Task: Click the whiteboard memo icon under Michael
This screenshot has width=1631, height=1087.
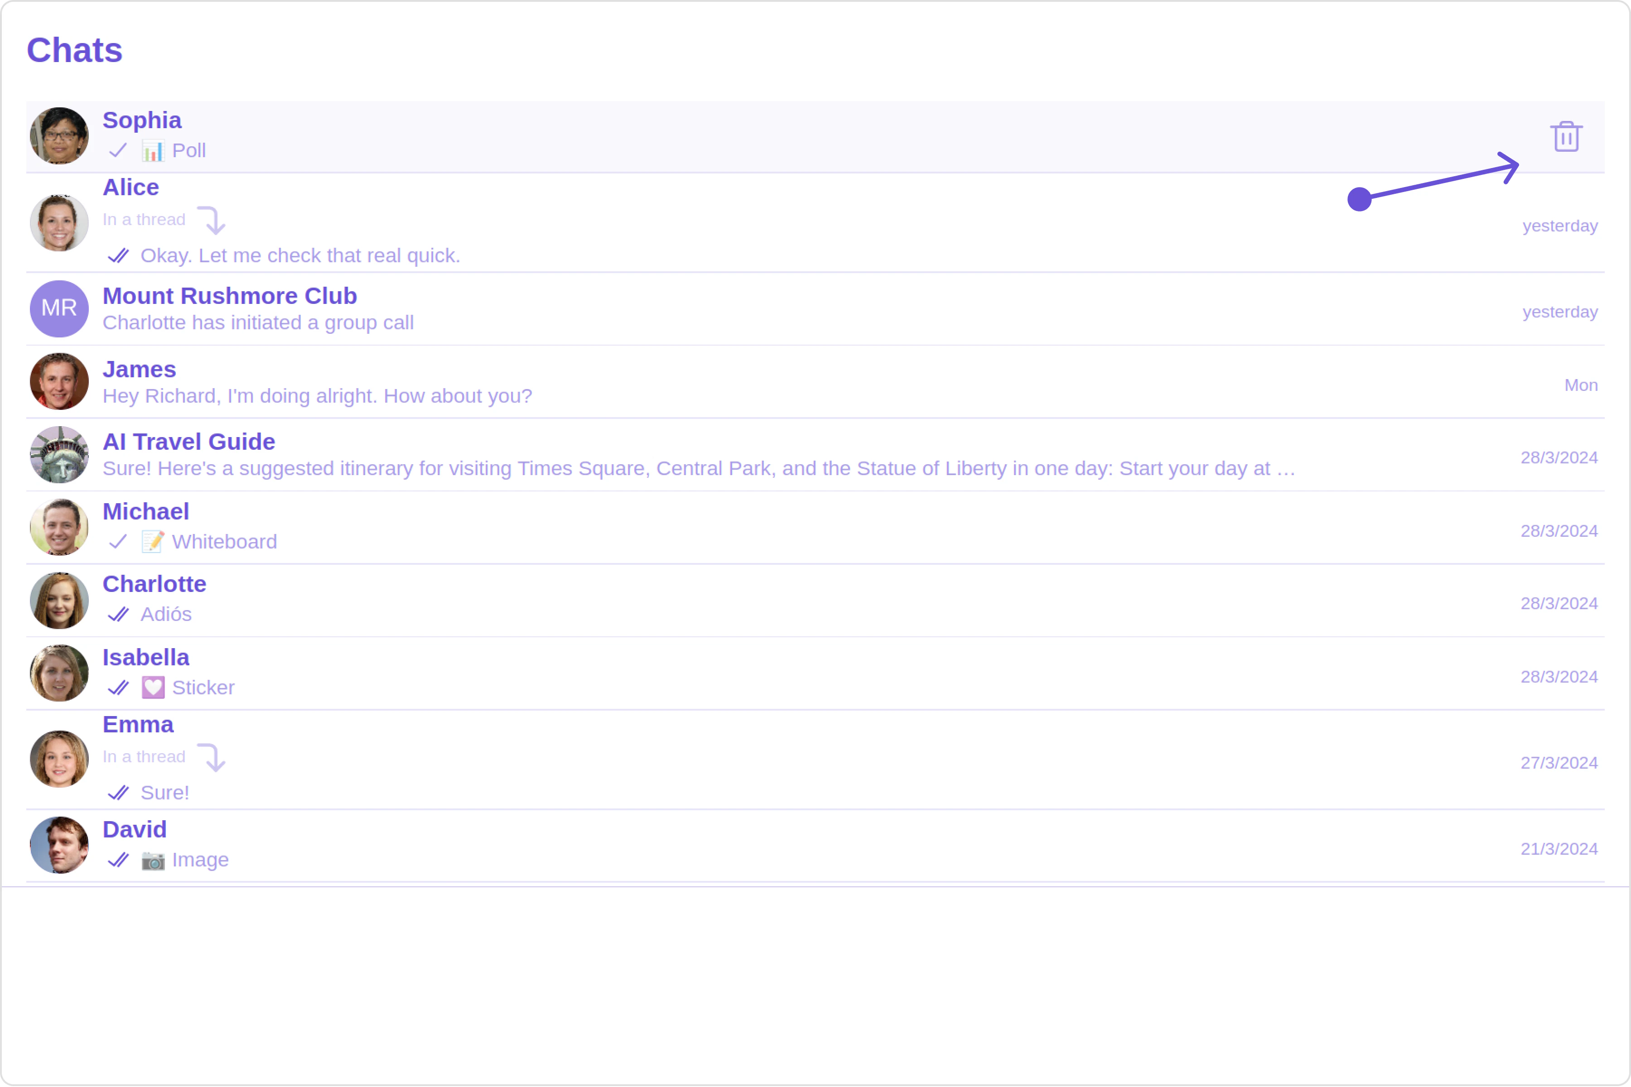Action: point(153,541)
